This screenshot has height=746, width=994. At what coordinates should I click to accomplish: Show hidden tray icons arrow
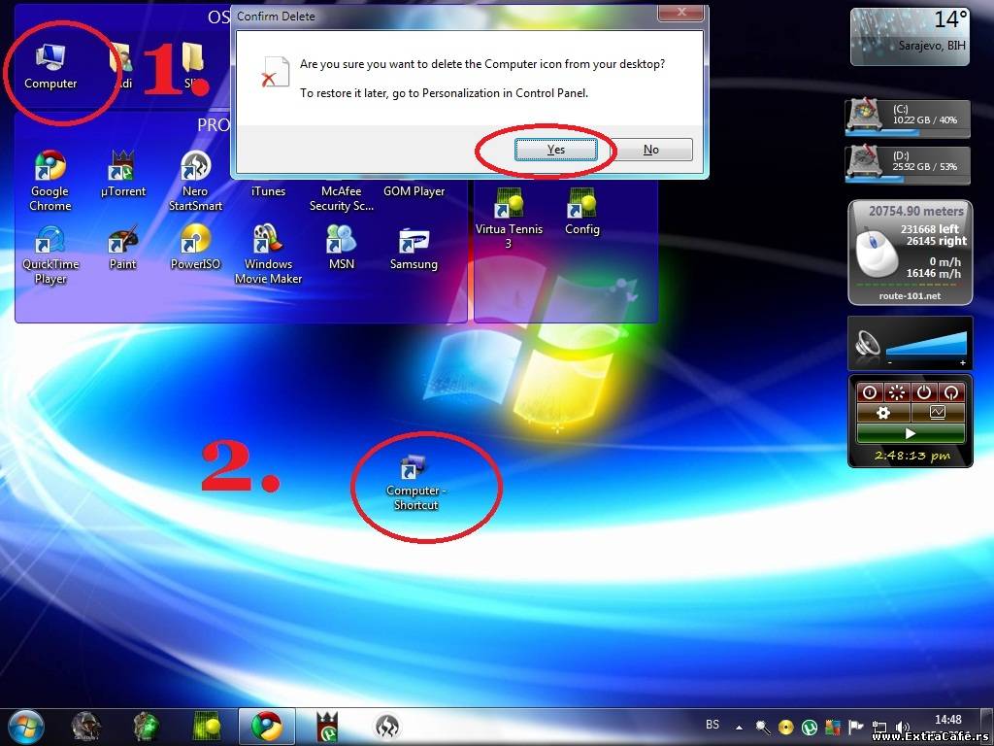(739, 727)
